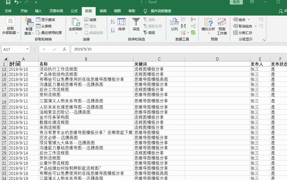This screenshot has height=180, width=287.
Task: Click the header cell 关键词
Action: click(159, 64)
